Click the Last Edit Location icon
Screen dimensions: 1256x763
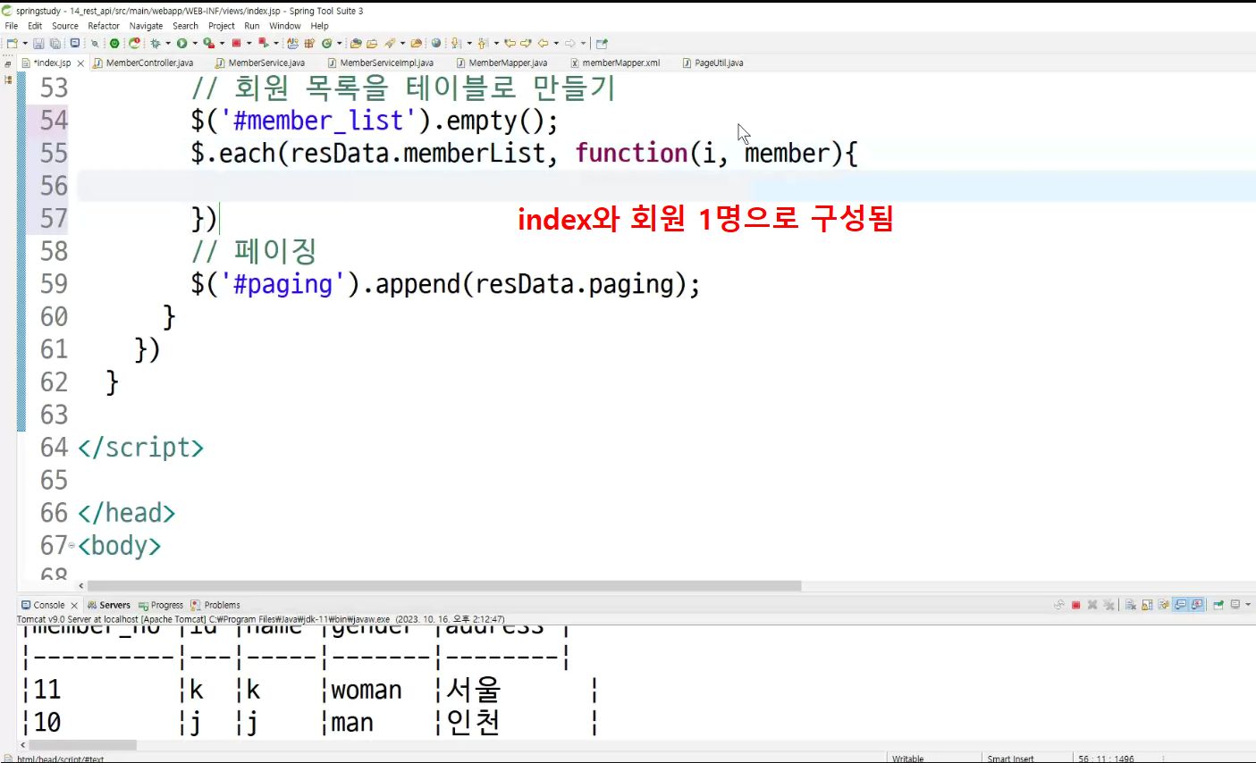pos(510,43)
